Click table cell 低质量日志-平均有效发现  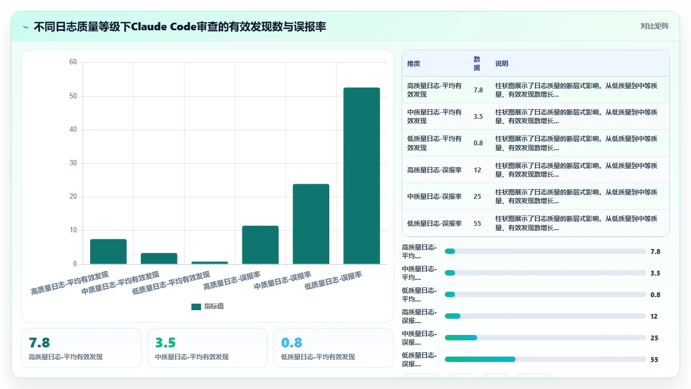(435, 143)
